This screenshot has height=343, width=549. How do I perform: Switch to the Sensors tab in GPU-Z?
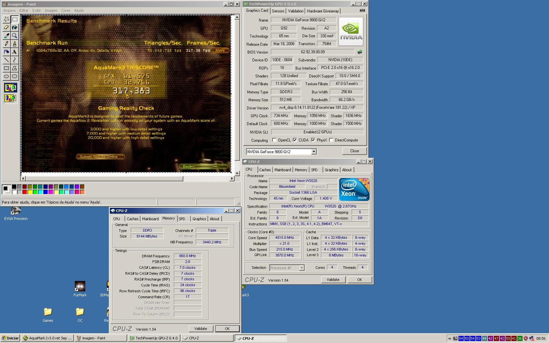coord(278,11)
